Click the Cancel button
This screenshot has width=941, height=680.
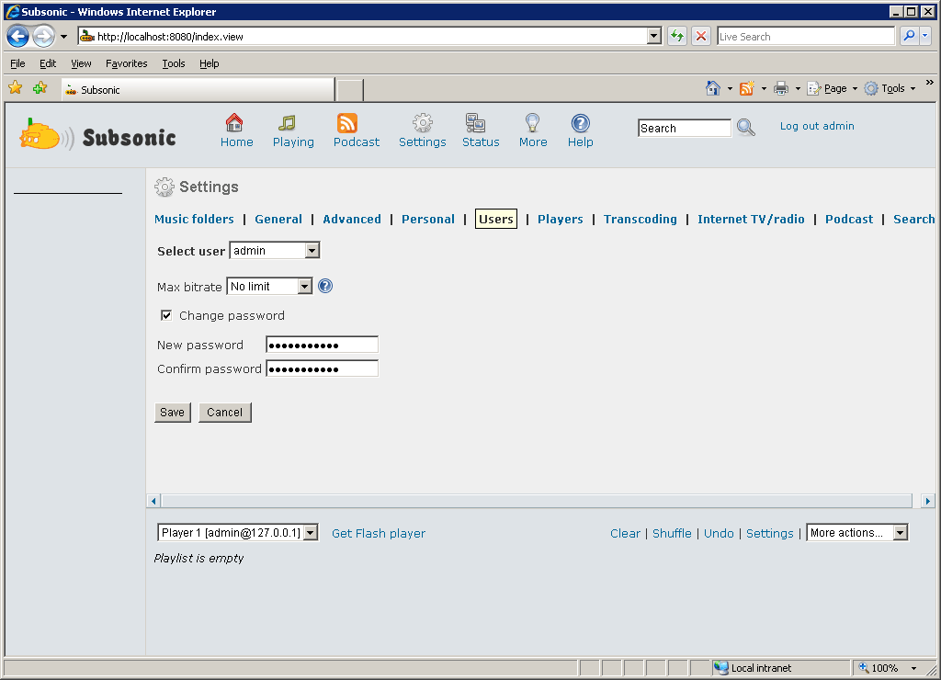(224, 413)
